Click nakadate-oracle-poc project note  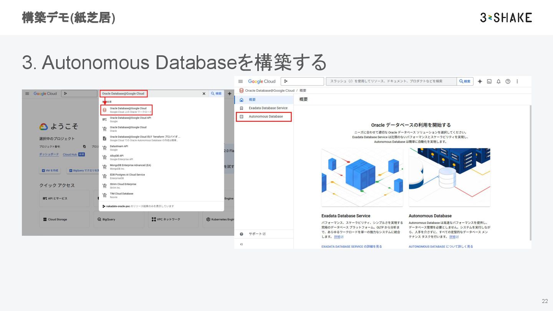tap(138, 206)
